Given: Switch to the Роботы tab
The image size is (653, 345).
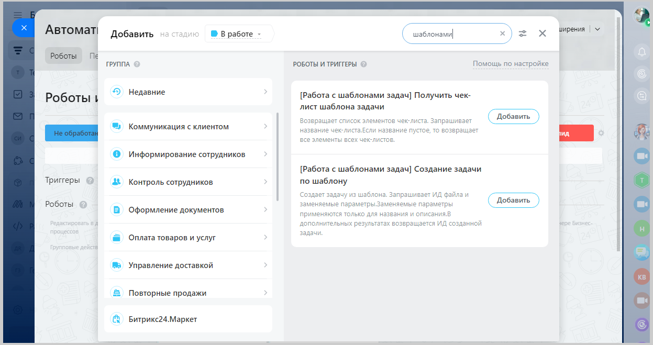Looking at the screenshot, I should [63, 55].
